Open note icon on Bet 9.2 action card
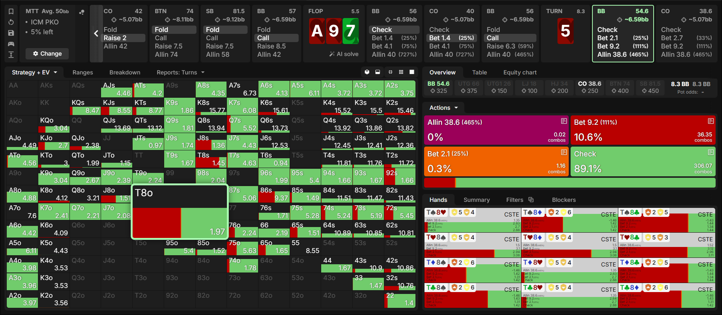Screen dimensions: 722x315 tap(711, 121)
